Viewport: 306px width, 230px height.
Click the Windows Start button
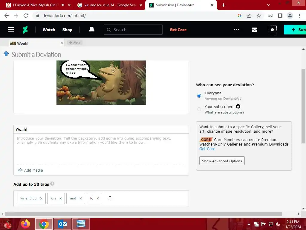coord(8,224)
